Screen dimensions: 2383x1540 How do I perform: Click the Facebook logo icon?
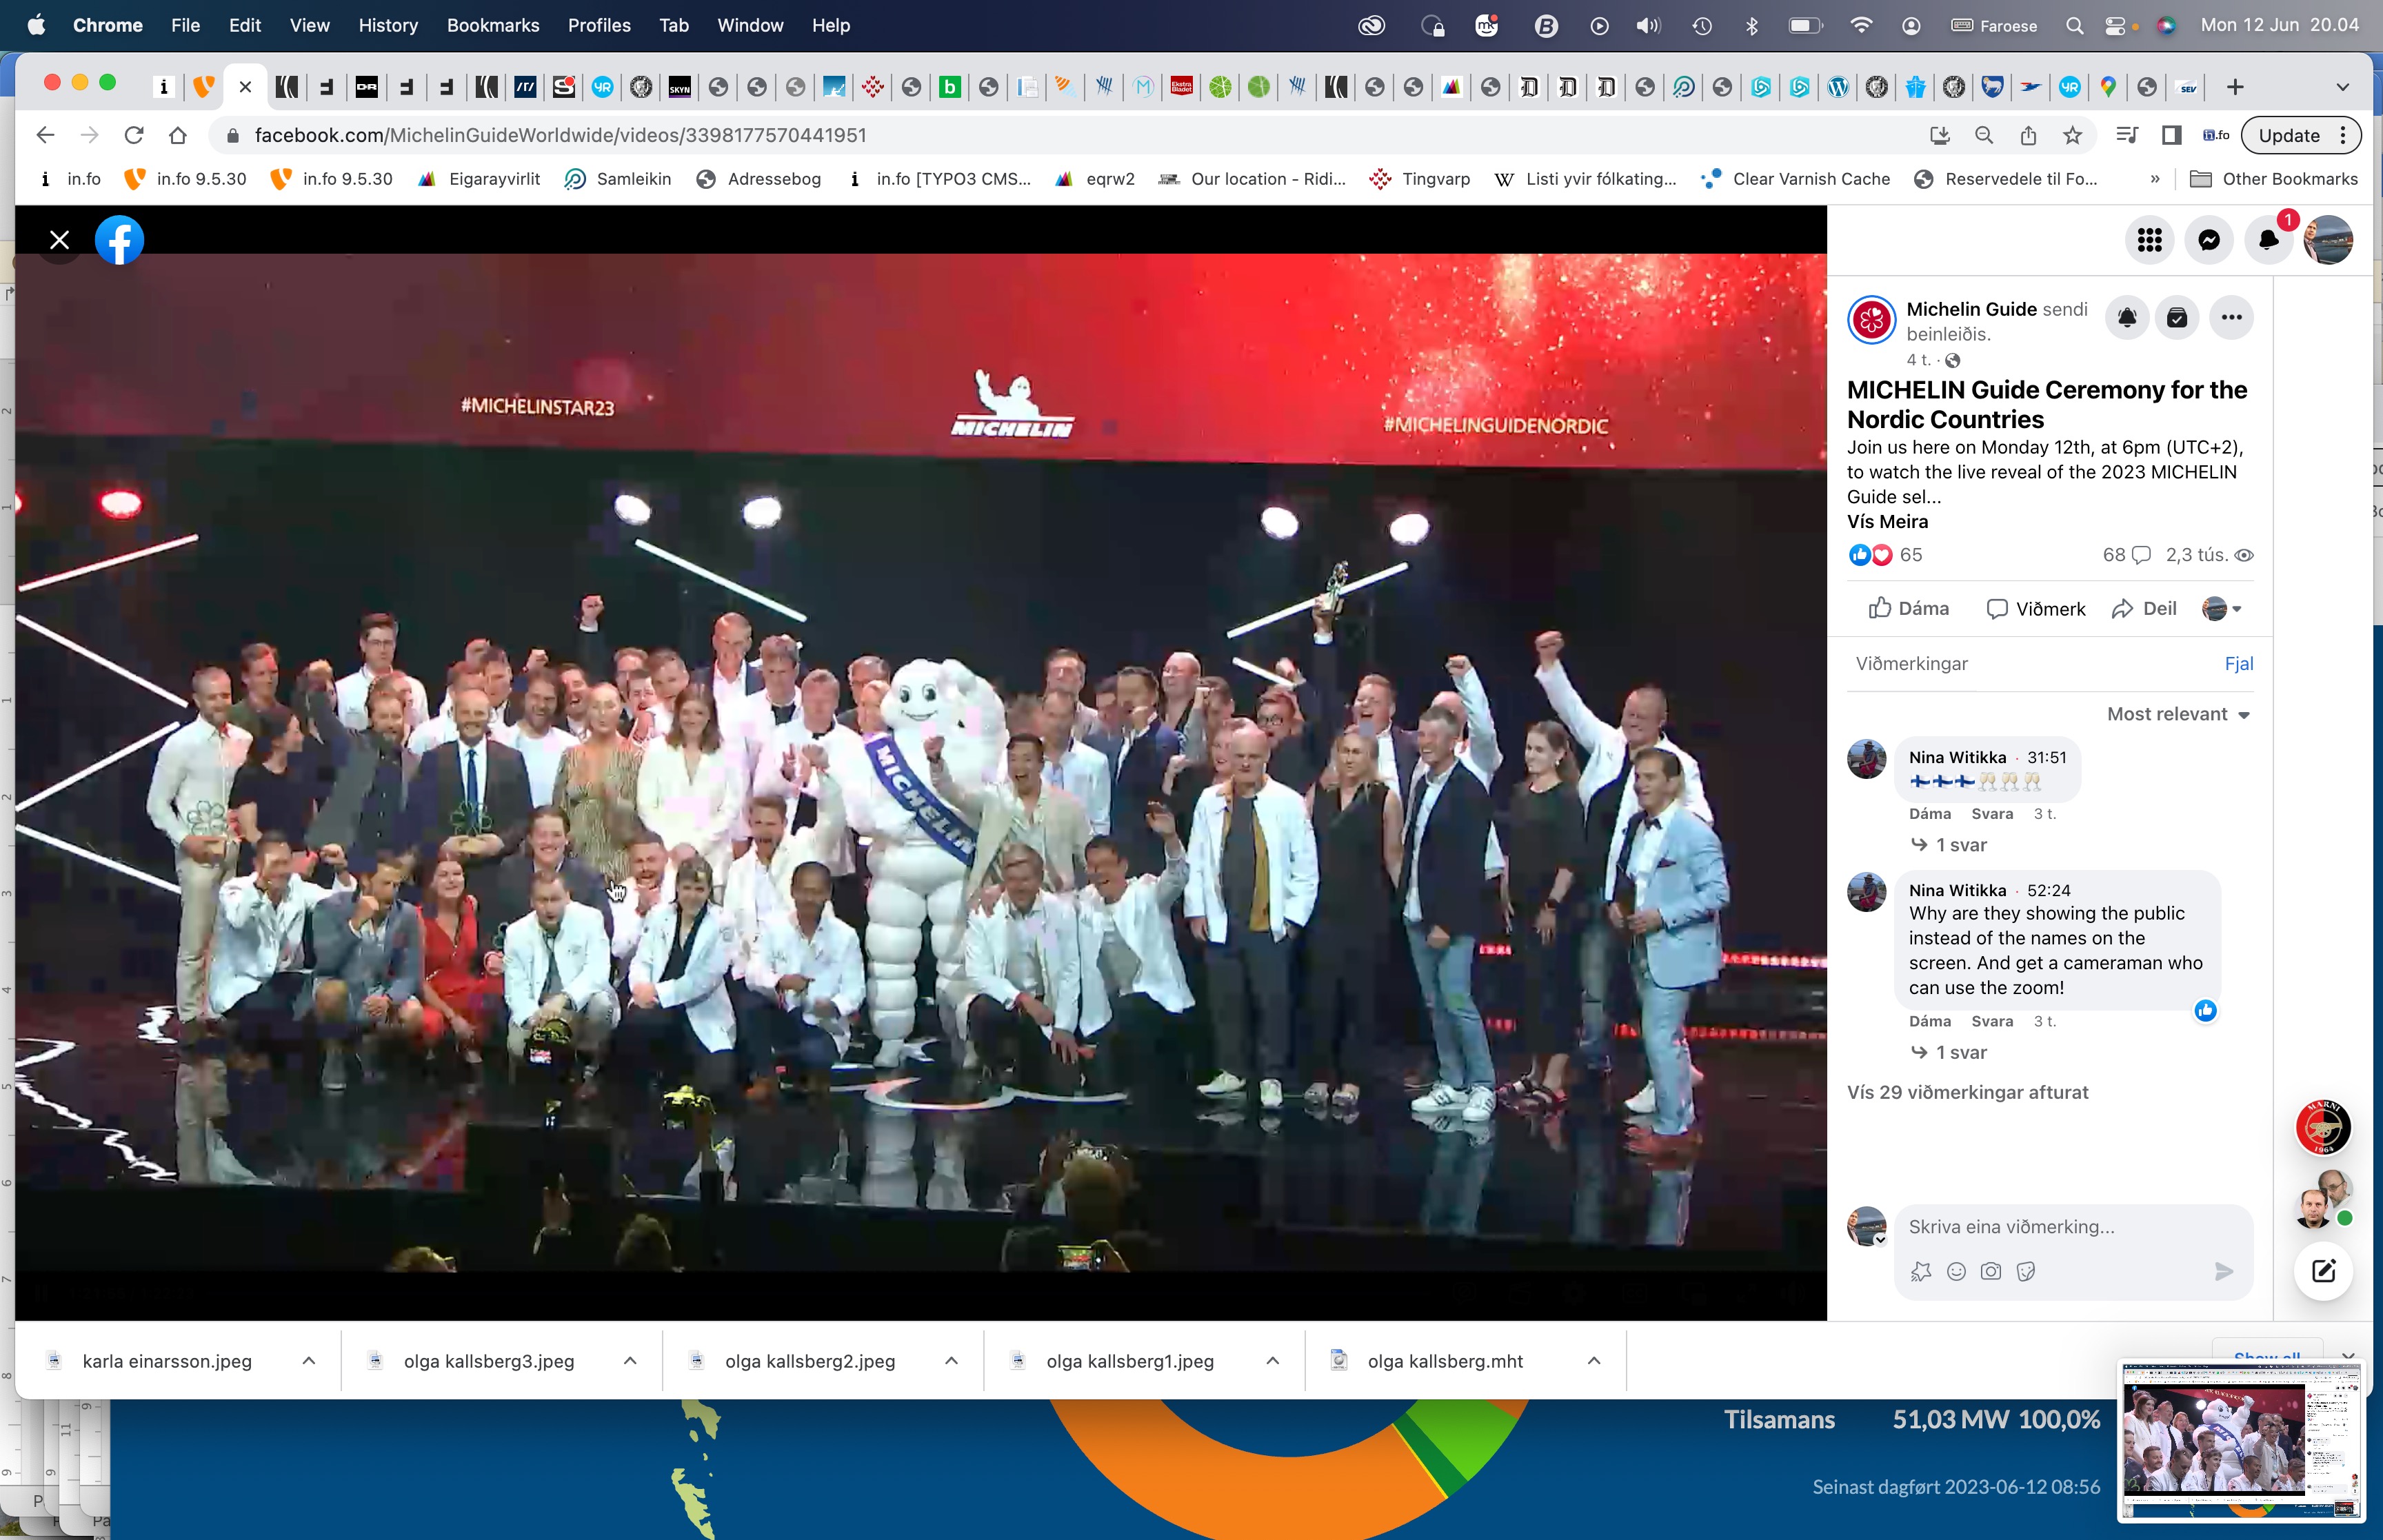click(119, 240)
